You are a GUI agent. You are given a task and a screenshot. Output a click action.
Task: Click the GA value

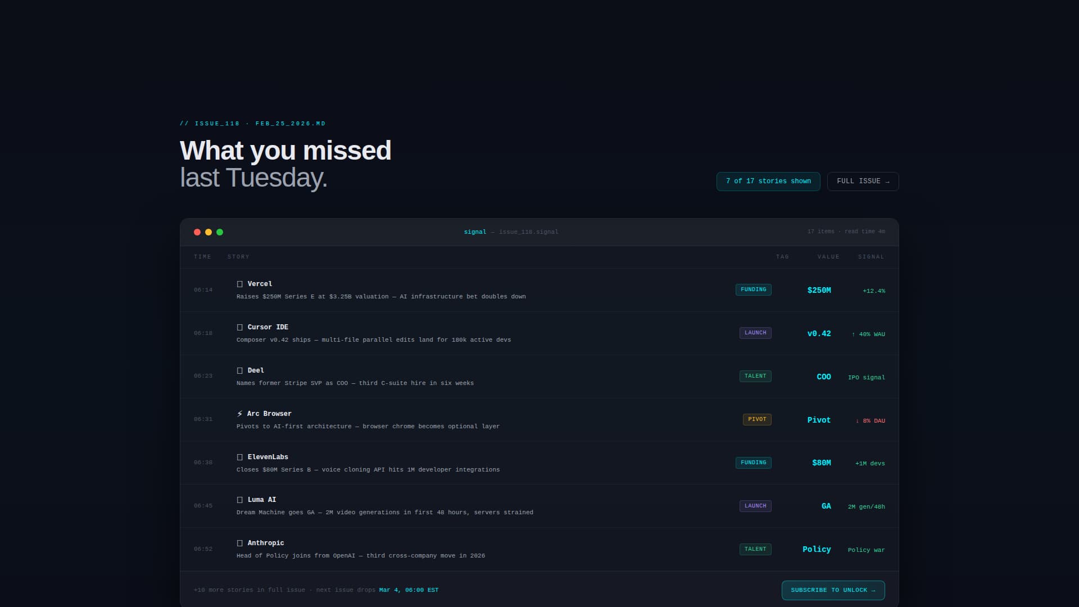pyautogui.click(x=826, y=506)
